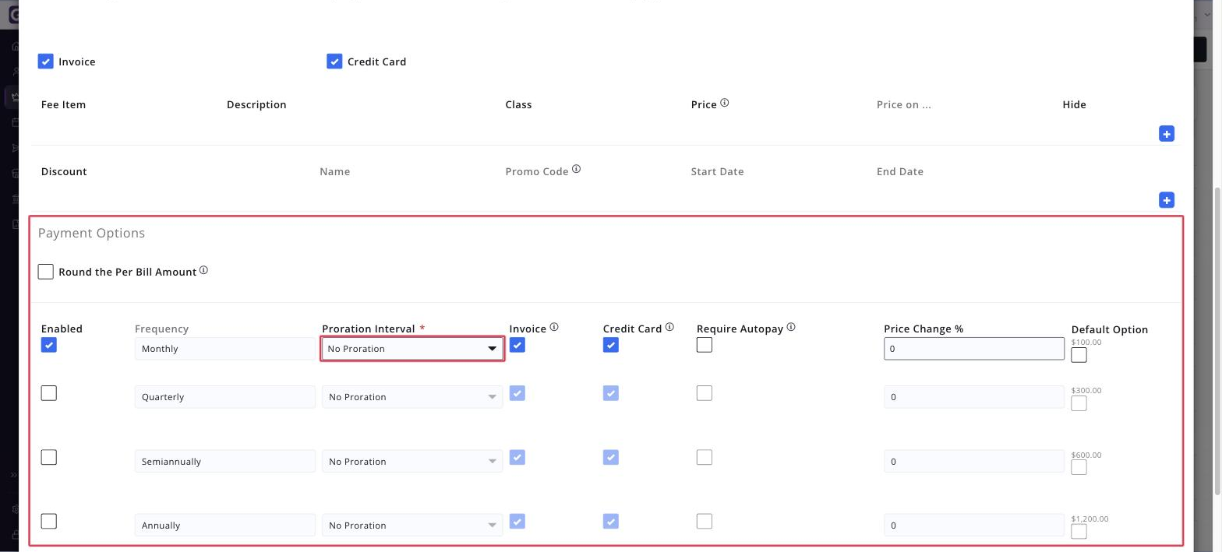This screenshot has height=552, width=1222.
Task: Enable Round the Per Bill Amount
Action: click(46, 272)
